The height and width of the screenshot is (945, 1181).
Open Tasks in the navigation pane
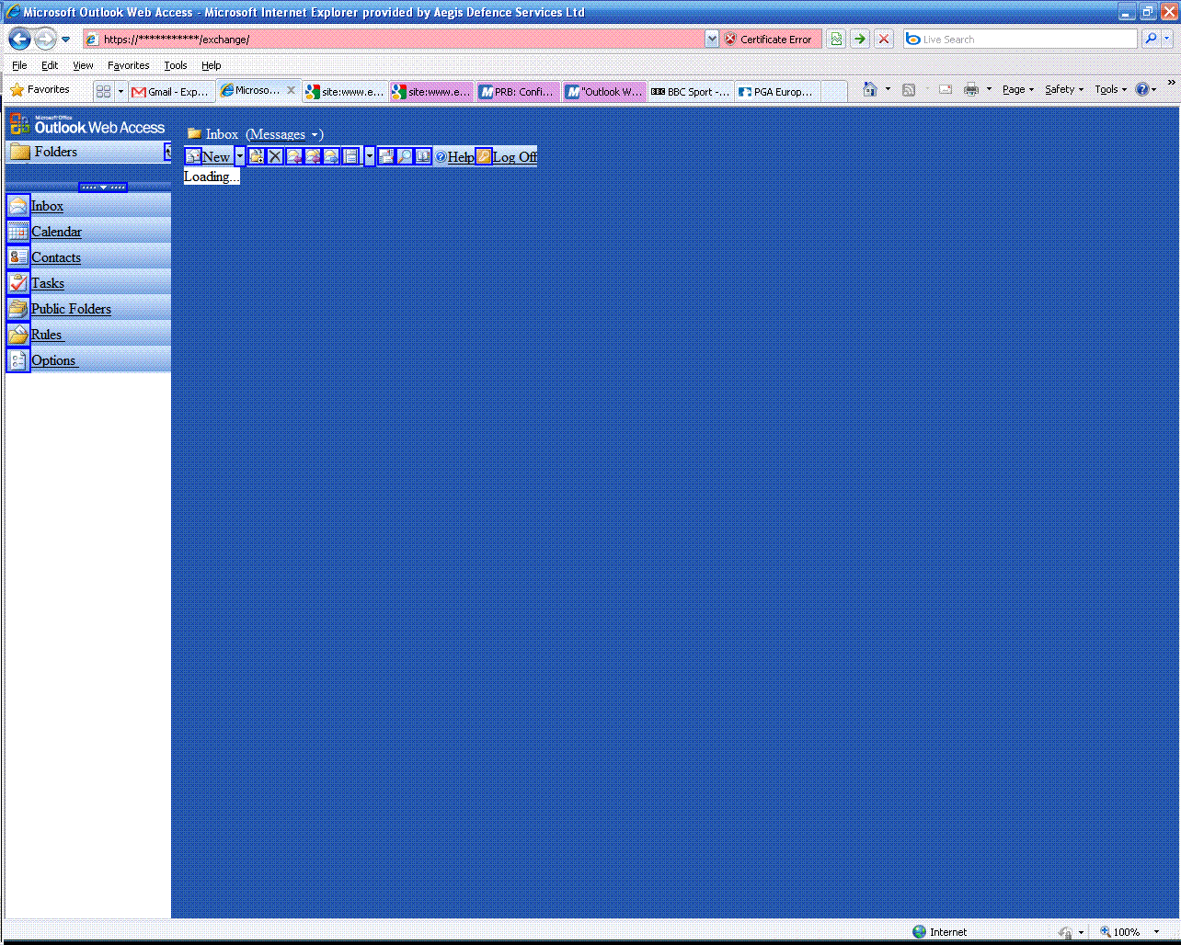click(48, 283)
